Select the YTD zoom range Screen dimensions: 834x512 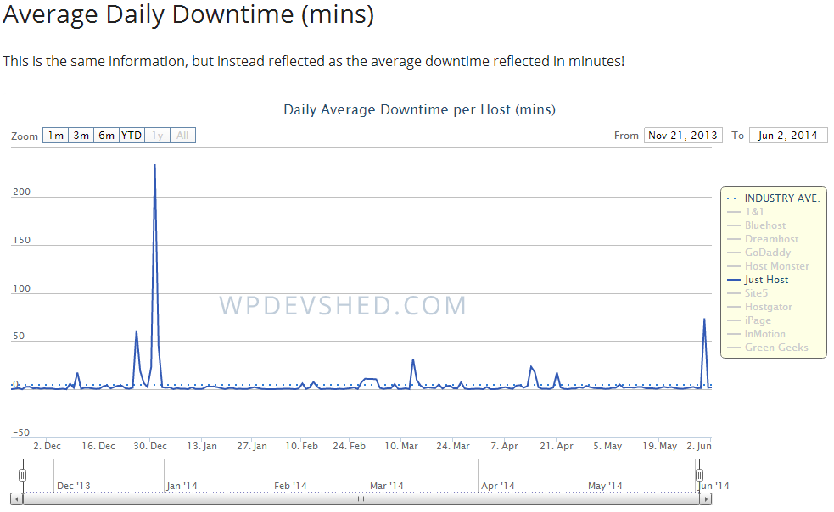click(132, 135)
